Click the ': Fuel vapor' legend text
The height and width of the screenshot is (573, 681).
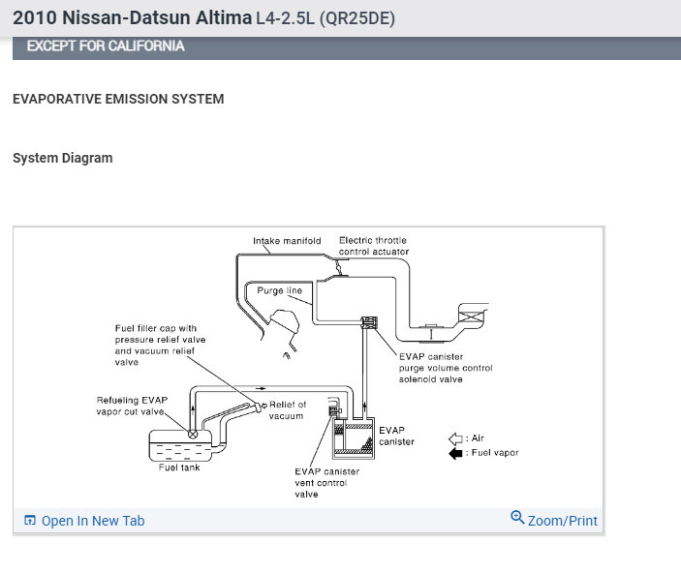pyautogui.click(x=492, y=453)
